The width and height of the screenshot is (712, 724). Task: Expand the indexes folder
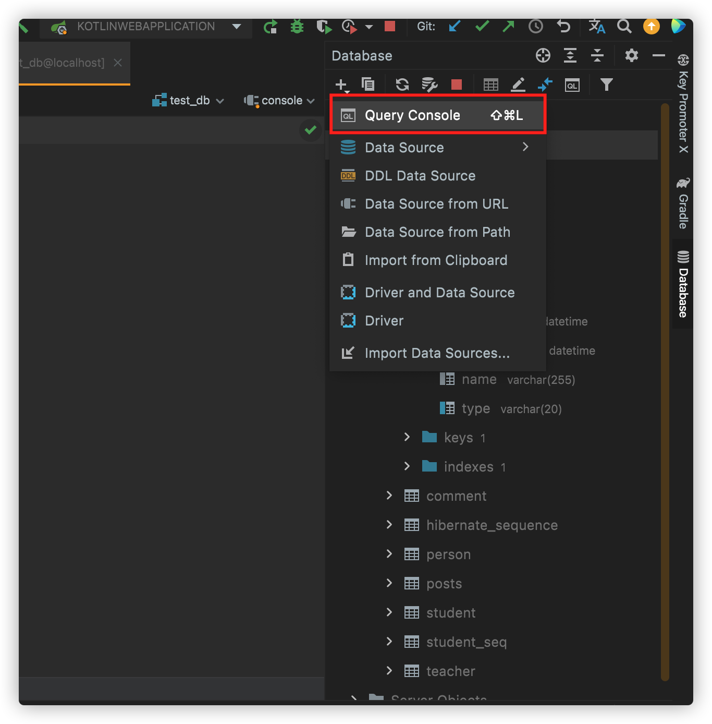coord(407,466)
